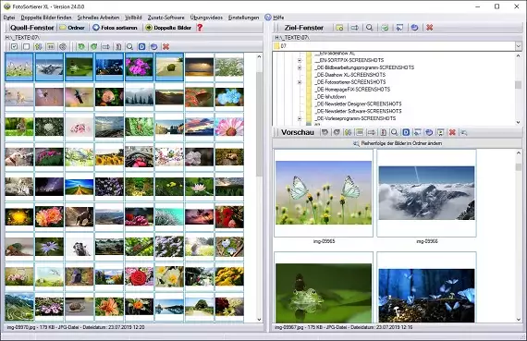This screenshot has height=341, width=527.
Task: Click the Ordner button in the Quell-Fenster bar
Action: [72, 28]
